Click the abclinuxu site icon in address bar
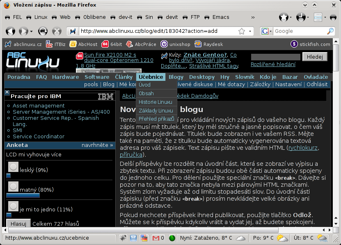The height and width of the screenshot is (245, 341). [x=73, y=31]
